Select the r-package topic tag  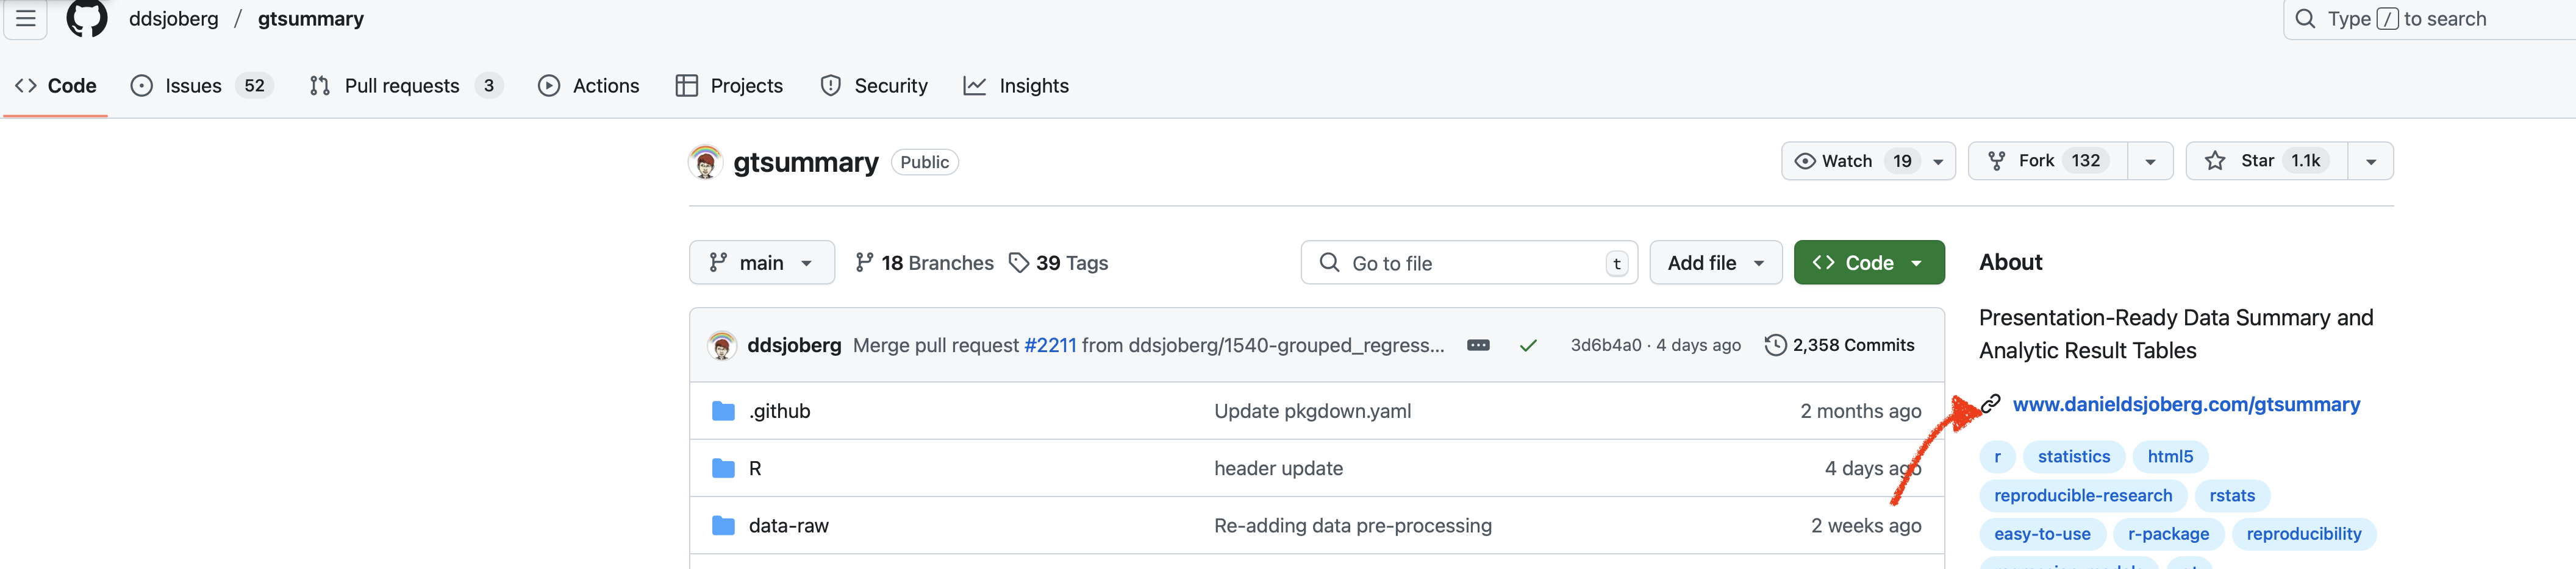tap(2168, 534)
